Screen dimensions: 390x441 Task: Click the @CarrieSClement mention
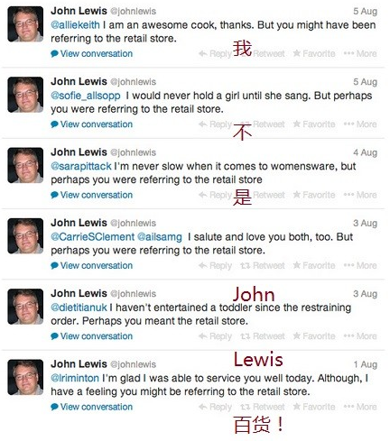pos(93,237)
